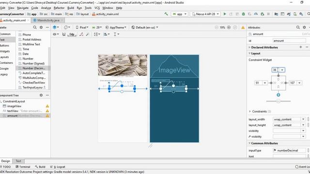Choose the Nexus 4 API 28 device dropdown

[205, 14]
